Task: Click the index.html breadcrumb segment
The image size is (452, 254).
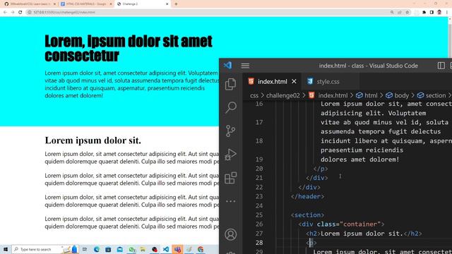Action: point(333,95)
